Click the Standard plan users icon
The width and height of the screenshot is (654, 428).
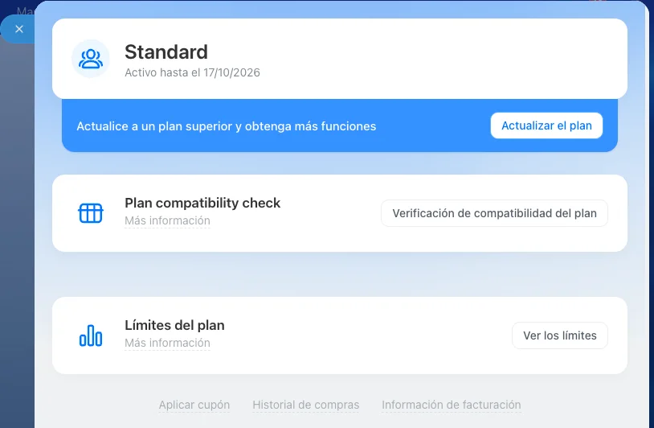(x=91, y=59)
